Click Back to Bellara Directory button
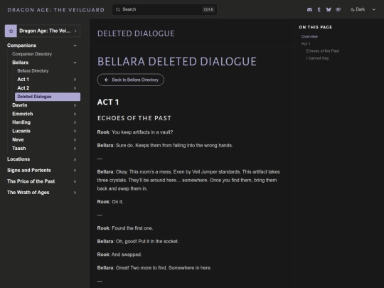This screenshot has width=384, height=288. [x=131, y=80]
